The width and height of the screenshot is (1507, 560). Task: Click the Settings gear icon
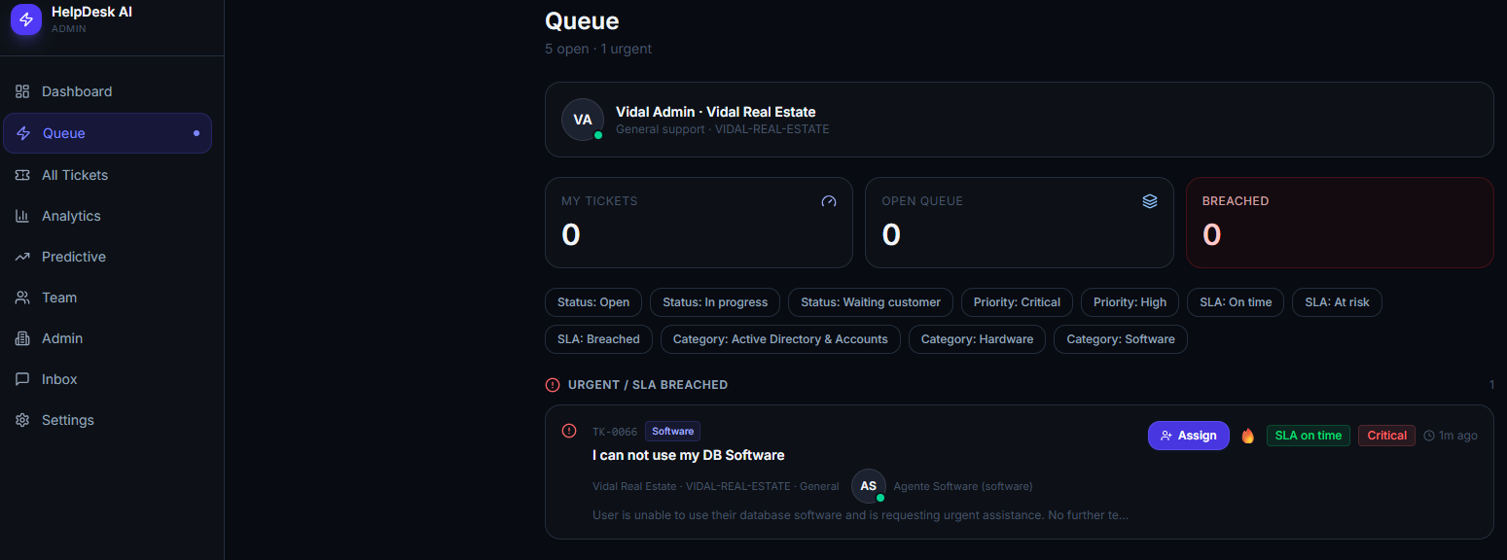point(22,420)
